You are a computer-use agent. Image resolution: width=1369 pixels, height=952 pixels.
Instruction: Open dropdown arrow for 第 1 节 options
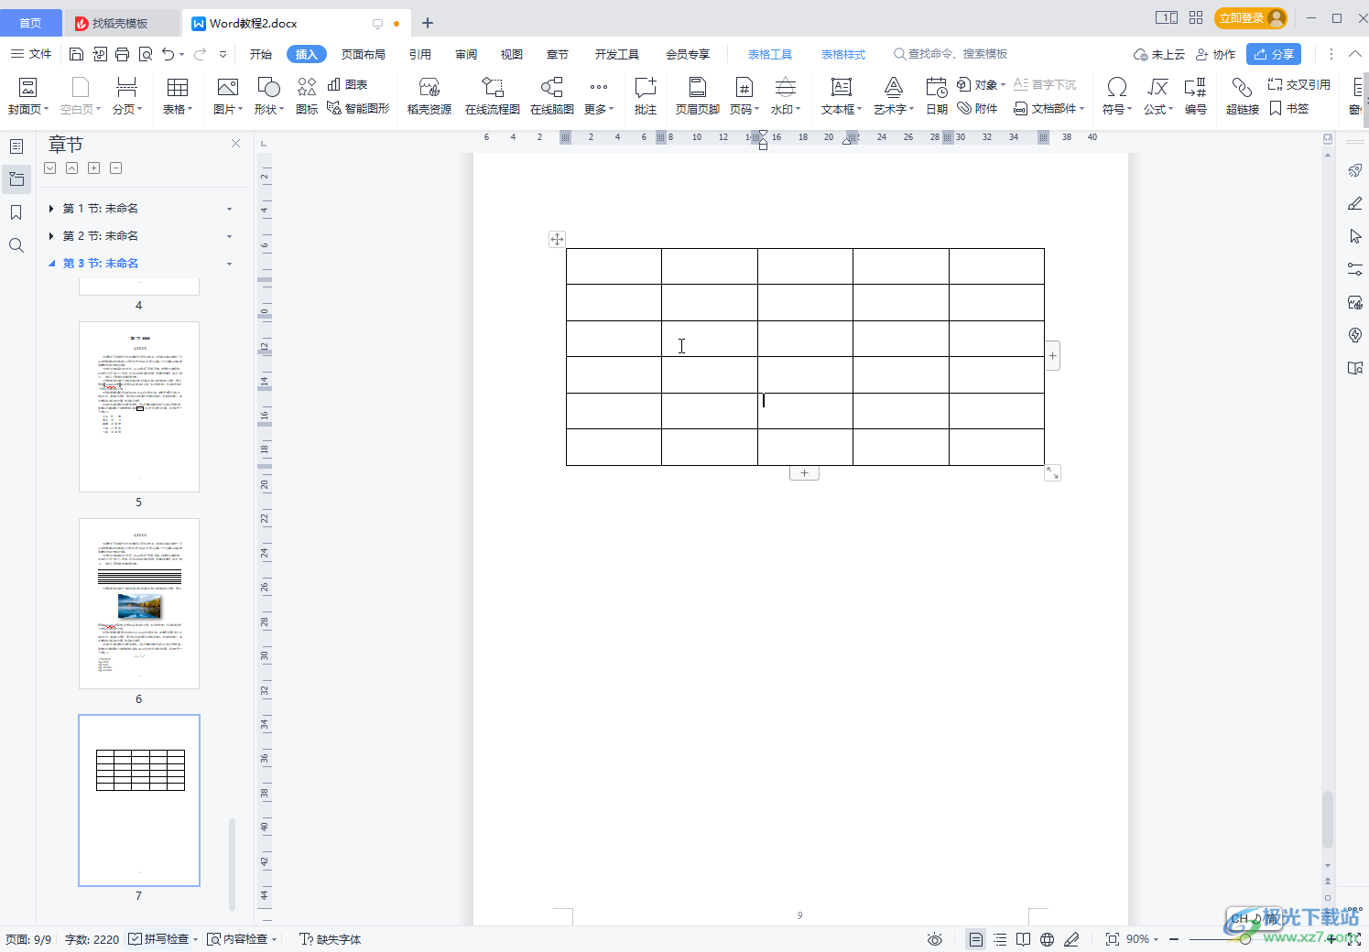click(x=229, y=209)
